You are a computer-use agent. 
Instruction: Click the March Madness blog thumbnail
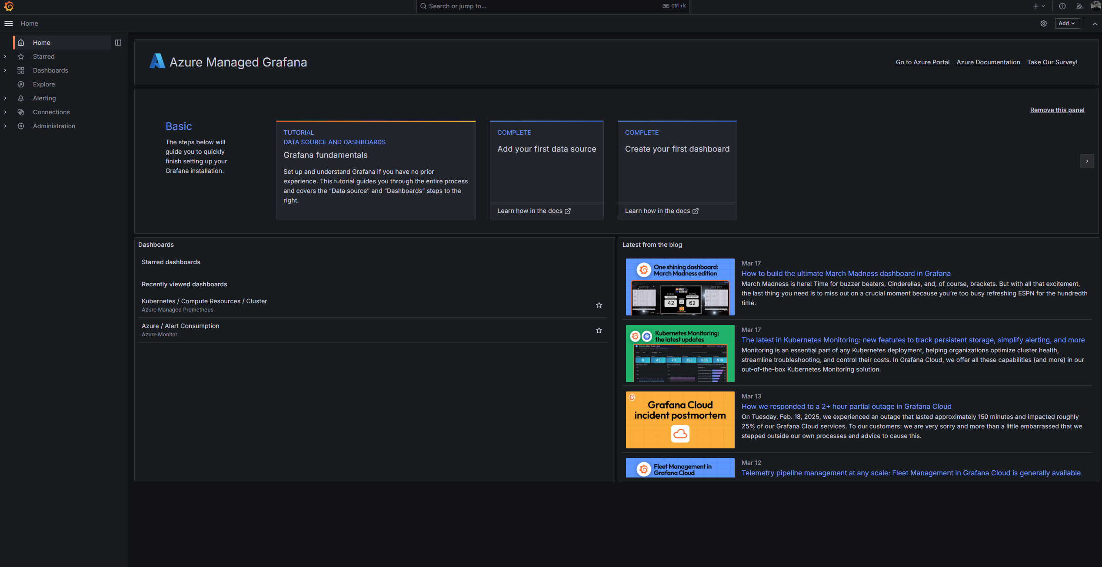(680, 287)
